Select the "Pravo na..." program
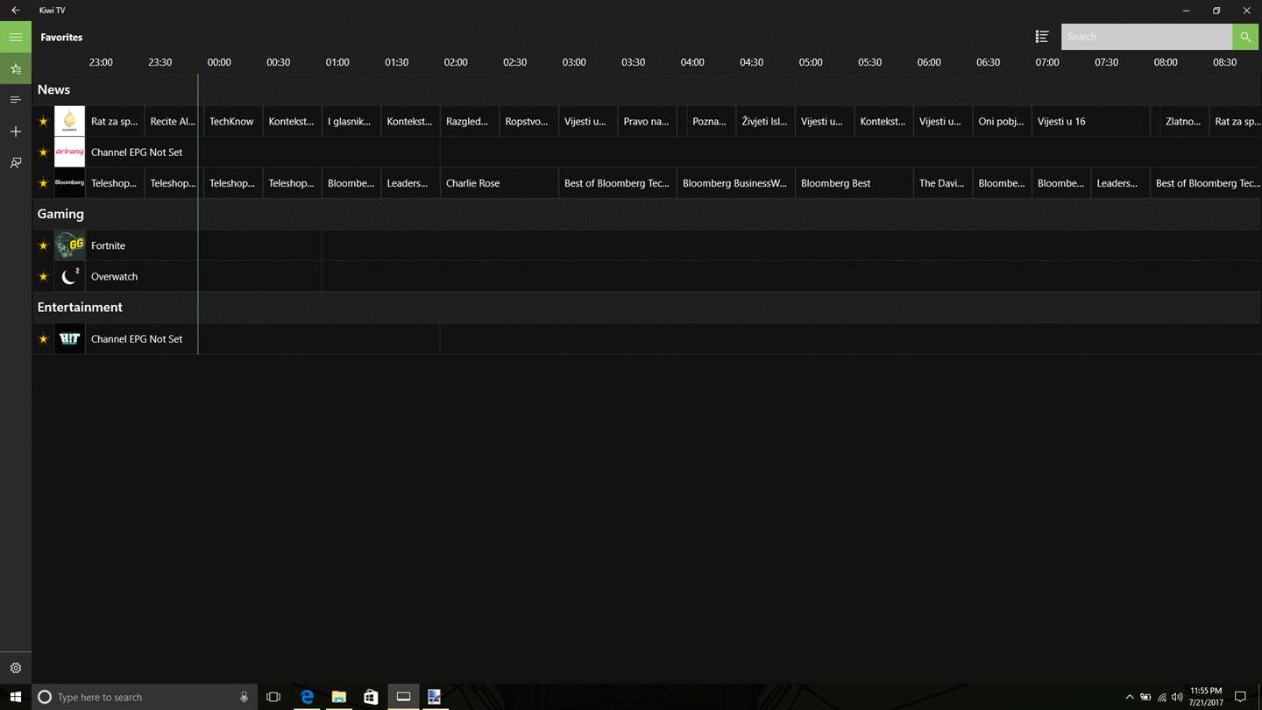1262x710 pixels. tap(647, 121)
